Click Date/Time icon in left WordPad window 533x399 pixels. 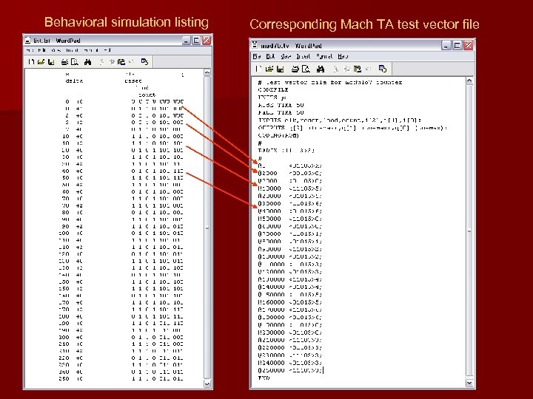pos(144,62)
